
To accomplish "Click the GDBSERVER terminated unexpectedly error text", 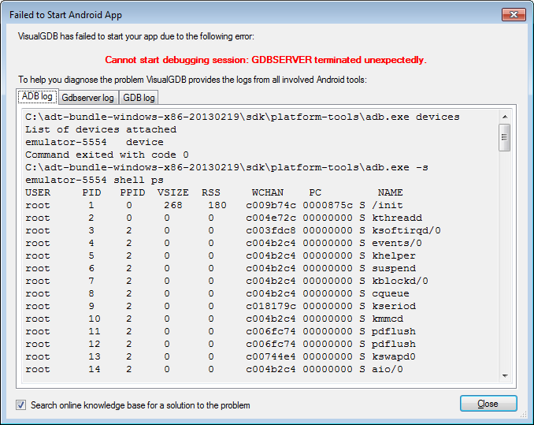I will [x=265, y=60].
